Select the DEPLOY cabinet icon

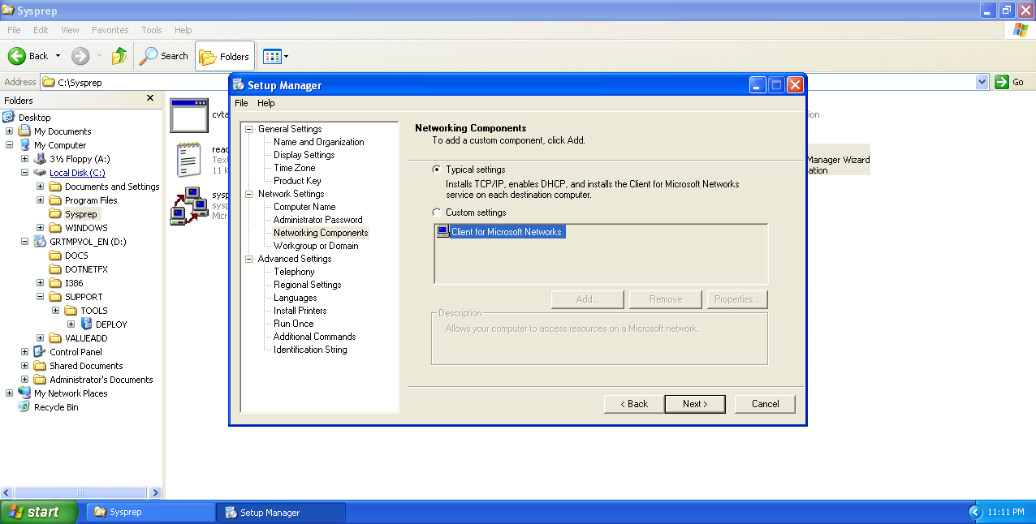point(87,324)
